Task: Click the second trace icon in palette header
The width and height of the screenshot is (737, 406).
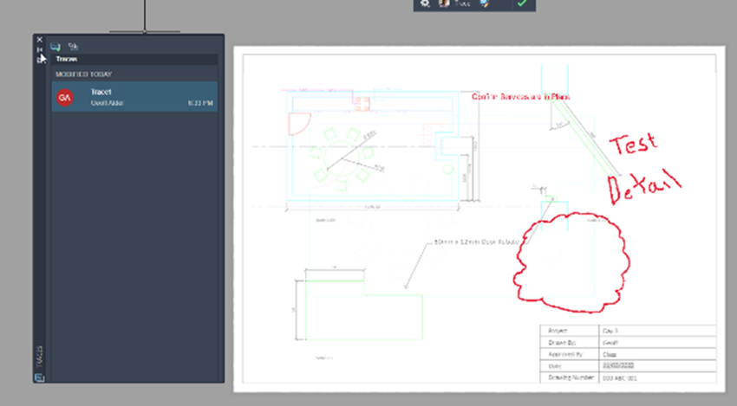Action: [x=73, y=47]
